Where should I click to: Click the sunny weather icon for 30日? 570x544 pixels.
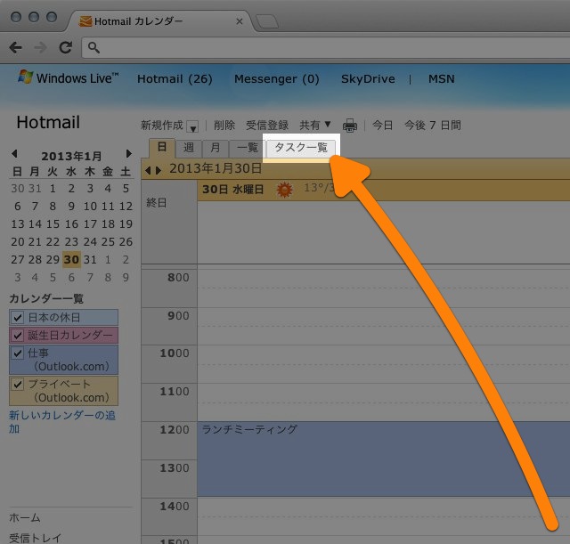284,190
